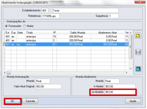The width and height of the screenshot is (147, 109).
Task: Click the row selector of the highlighted row
Action: click(4, 44)
